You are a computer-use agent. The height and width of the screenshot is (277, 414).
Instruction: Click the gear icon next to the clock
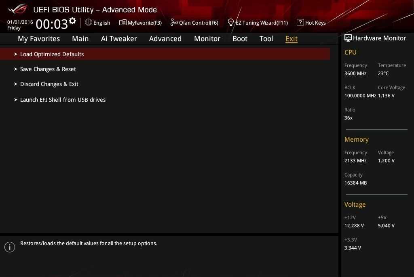click(72, 21)
